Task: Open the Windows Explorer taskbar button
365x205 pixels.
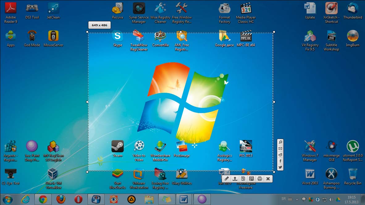Action: click(149, 199)
